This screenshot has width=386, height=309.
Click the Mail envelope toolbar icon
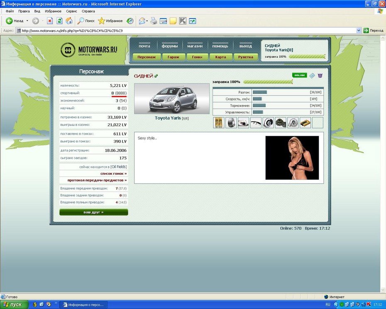142,21
